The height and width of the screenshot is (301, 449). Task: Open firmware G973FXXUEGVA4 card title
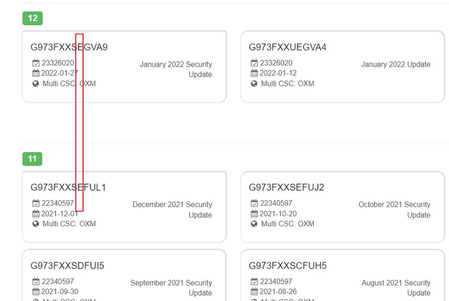click(x=287, y=47)
